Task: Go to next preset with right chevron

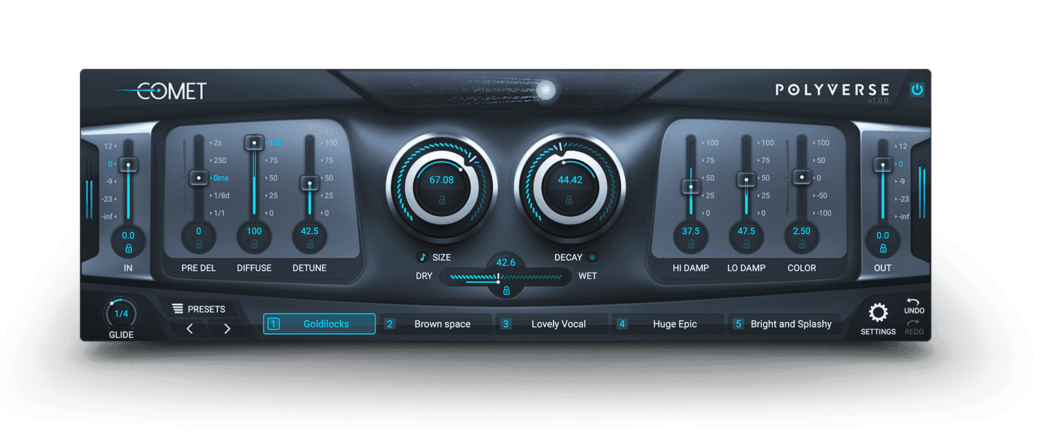Action: pyautogui.click(x=227, y=329)
